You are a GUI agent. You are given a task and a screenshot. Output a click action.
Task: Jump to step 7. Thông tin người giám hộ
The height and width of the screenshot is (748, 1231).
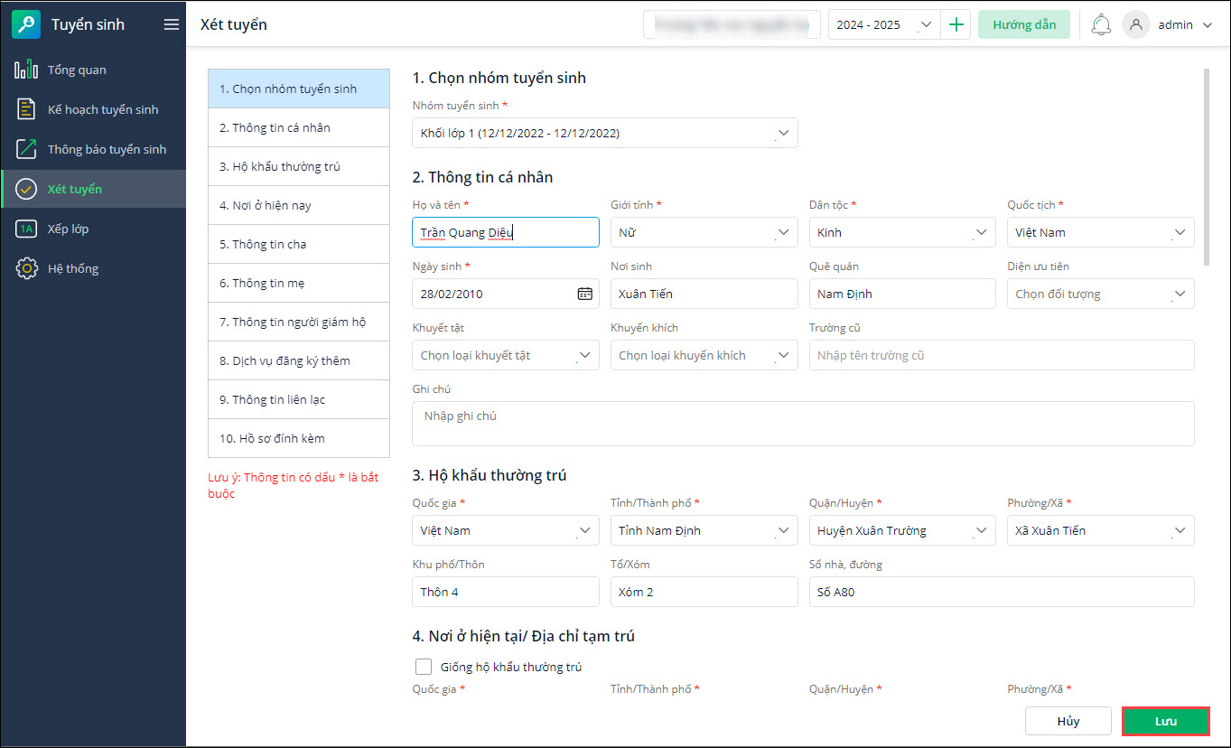click(299, 322)
